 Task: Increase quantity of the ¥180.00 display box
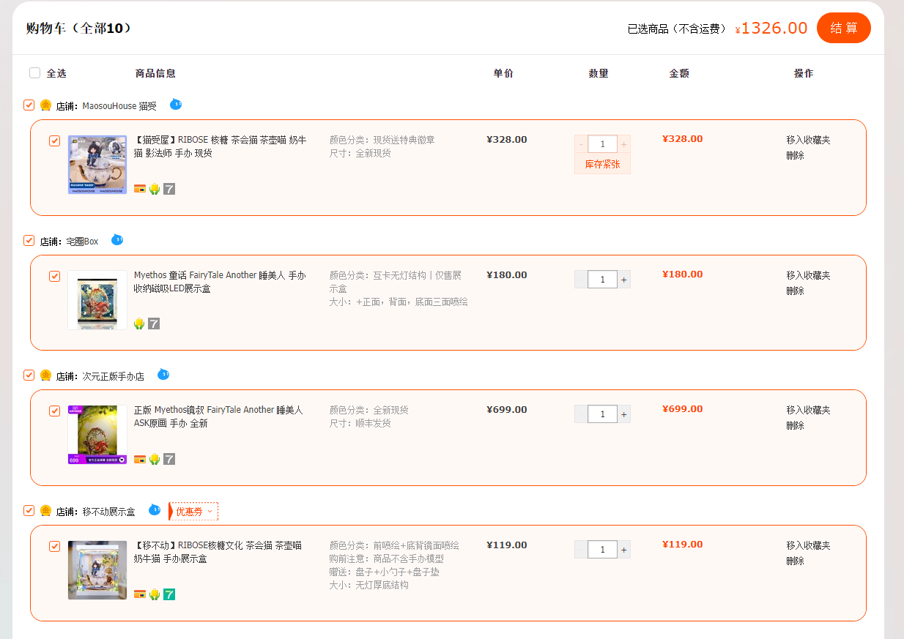coord(624,280)
